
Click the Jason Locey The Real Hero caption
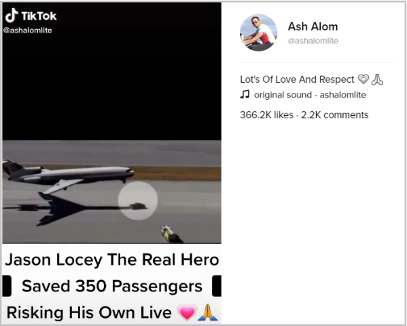[x=112, y=260]
